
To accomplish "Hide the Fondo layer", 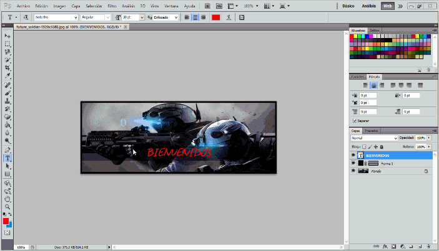I will coord(353,171).
